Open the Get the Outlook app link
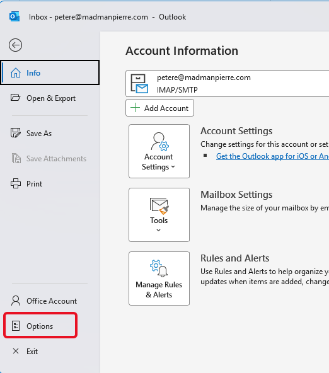This screenshot has width=329, height=373. [x=272, y=156]
